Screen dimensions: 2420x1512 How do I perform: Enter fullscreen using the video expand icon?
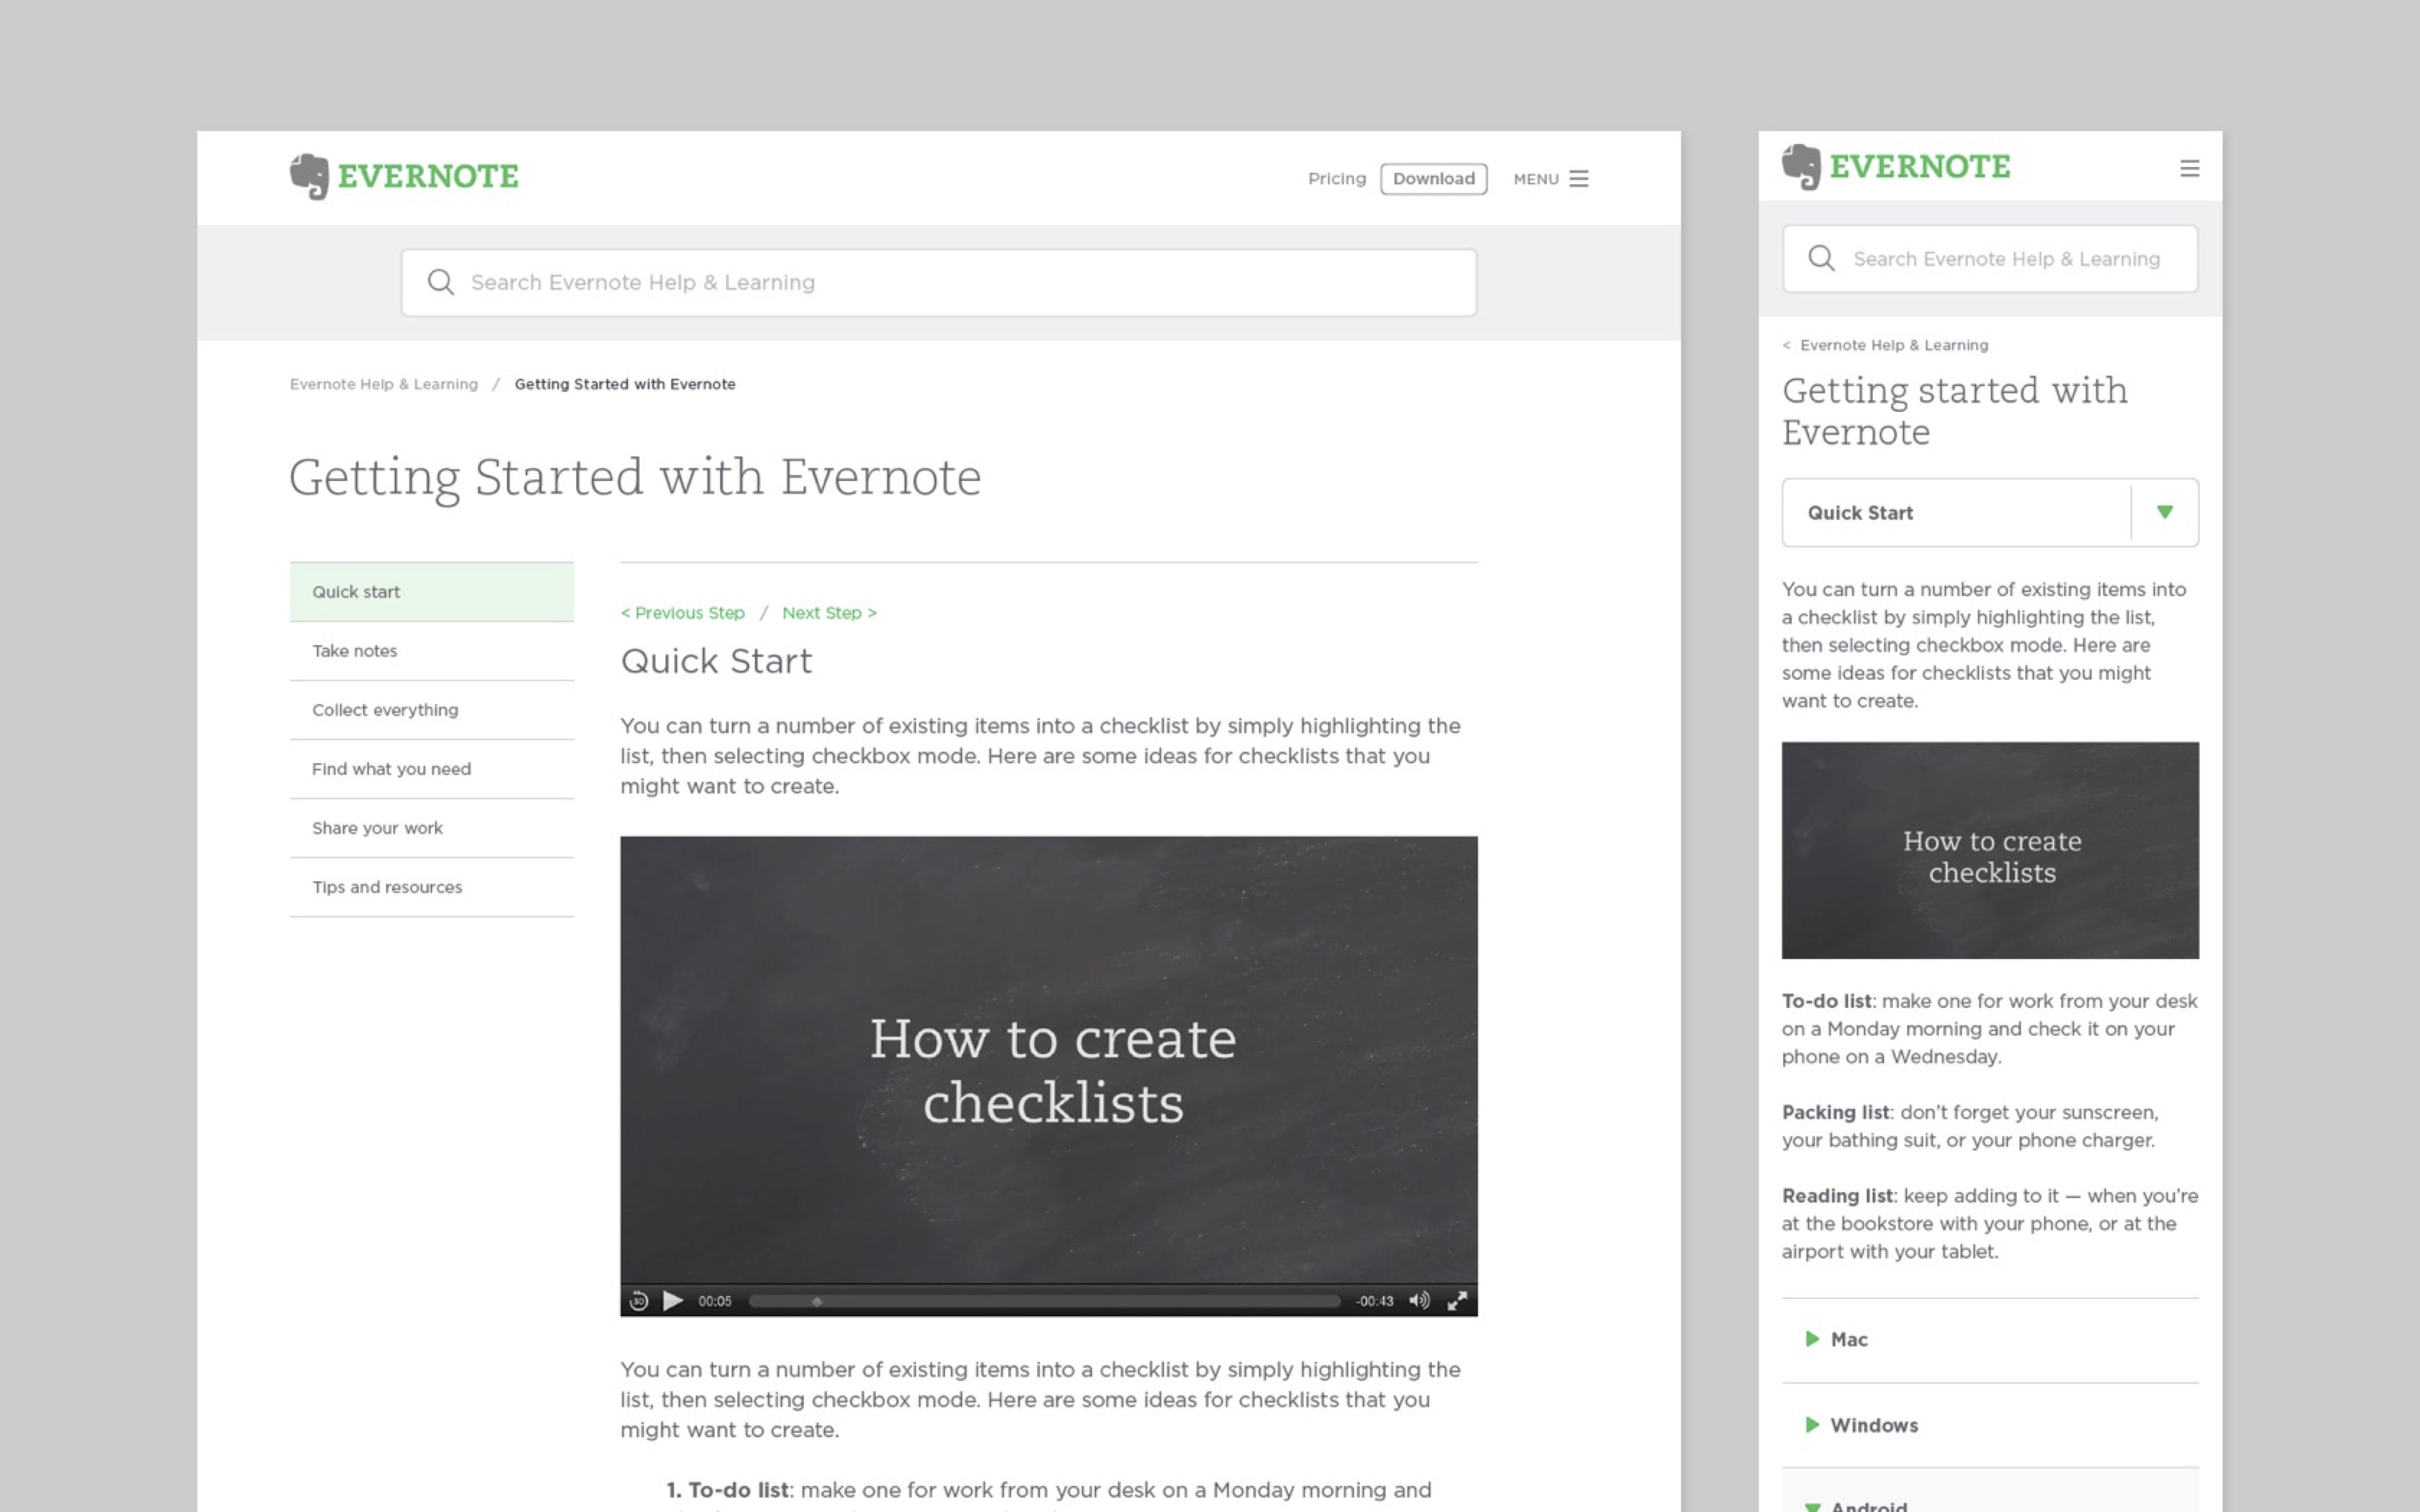point(1457,1300)
